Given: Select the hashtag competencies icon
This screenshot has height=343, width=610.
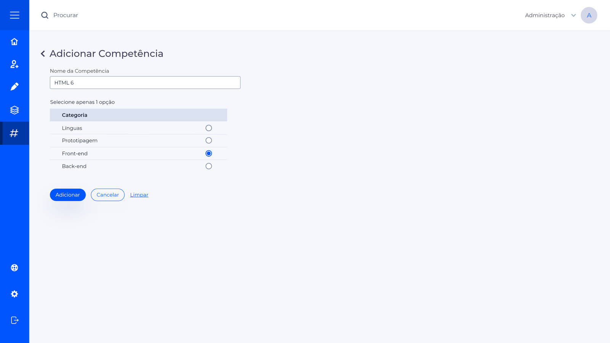Looking at the screenshot, I should [x=14, y=133].
